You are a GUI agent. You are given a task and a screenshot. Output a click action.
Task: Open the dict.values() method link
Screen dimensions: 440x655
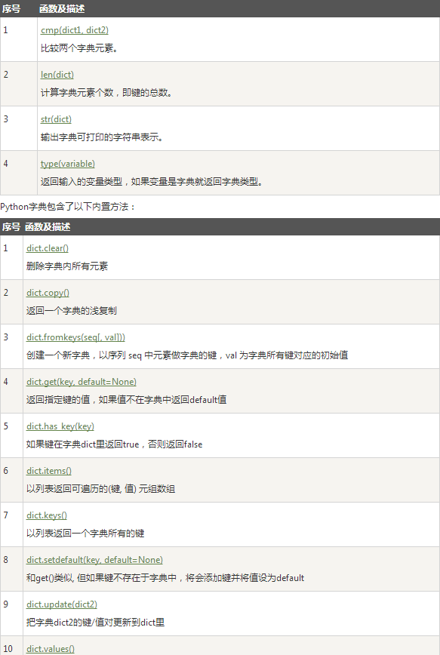tap(51, 649)
